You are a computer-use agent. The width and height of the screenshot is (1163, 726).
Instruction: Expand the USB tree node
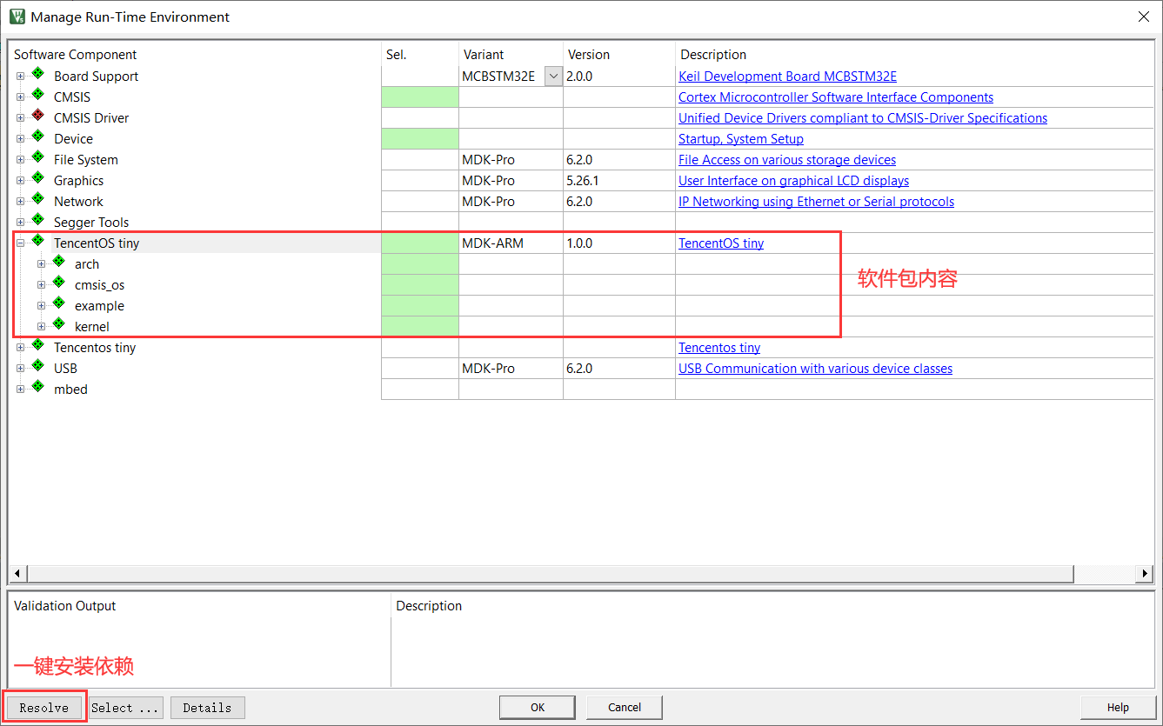click(x=20, y=369)
